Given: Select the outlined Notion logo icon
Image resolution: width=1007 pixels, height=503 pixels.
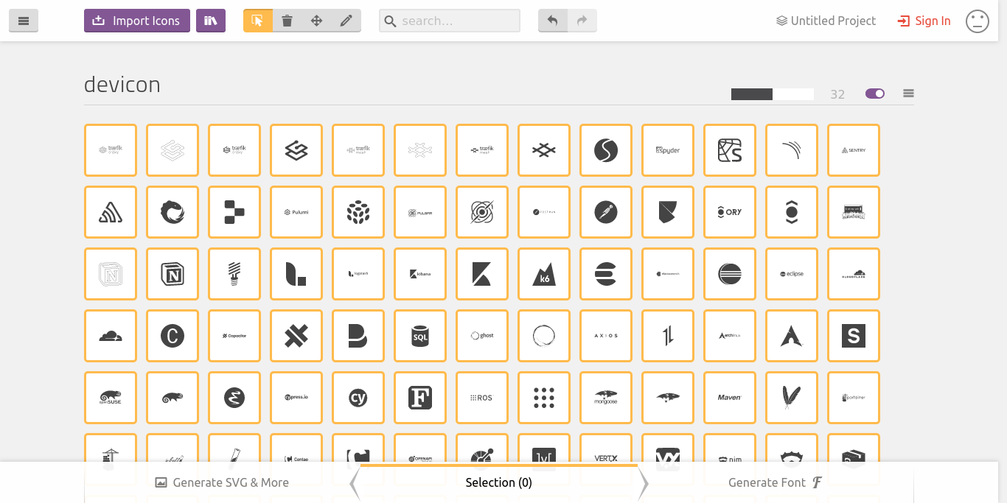Looking at the screenshot, I should 111,274.
